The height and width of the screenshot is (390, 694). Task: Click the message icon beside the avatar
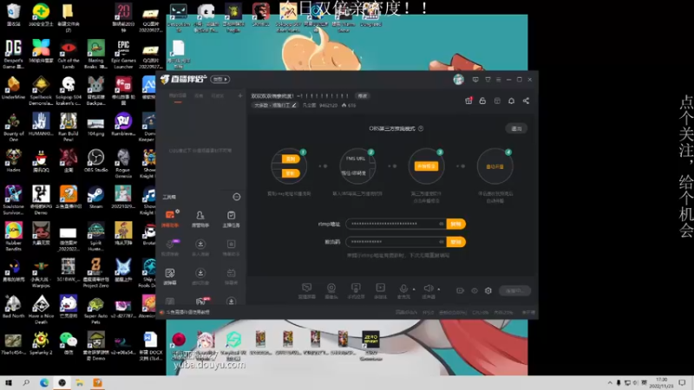[x=475, y=80]
